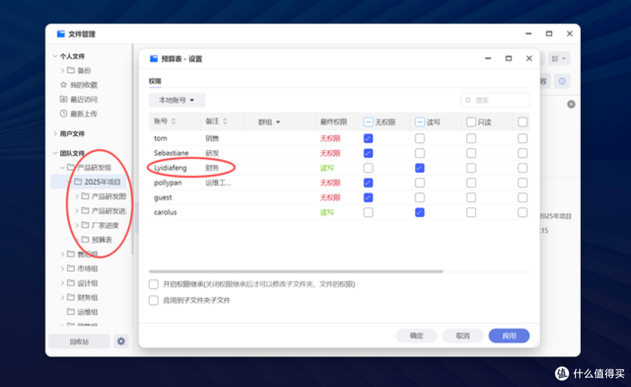Open the 回收站 recycle bin
Viewport: 631px width, 387px height.
pos(79,341)
